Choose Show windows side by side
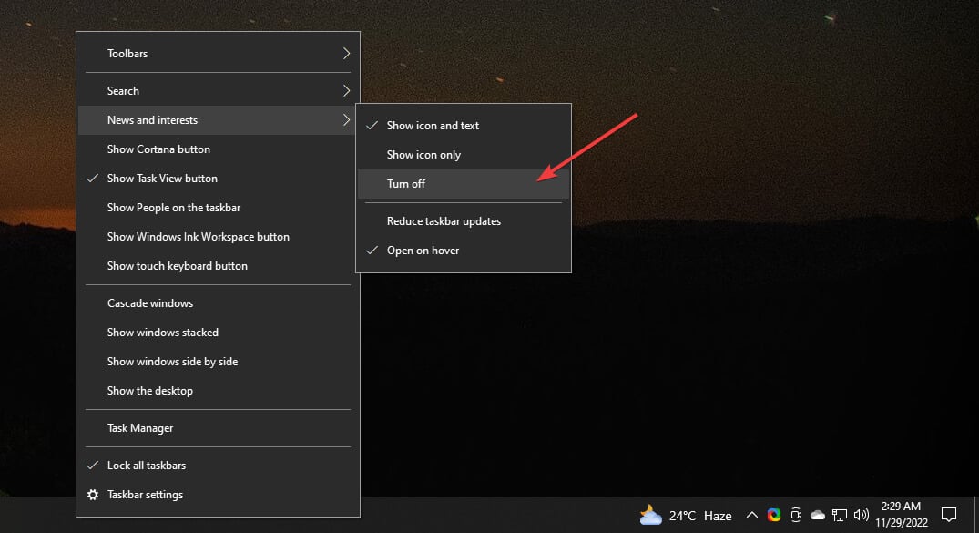The width and height of the screenshot is (979, 533). tap(172, 361)
